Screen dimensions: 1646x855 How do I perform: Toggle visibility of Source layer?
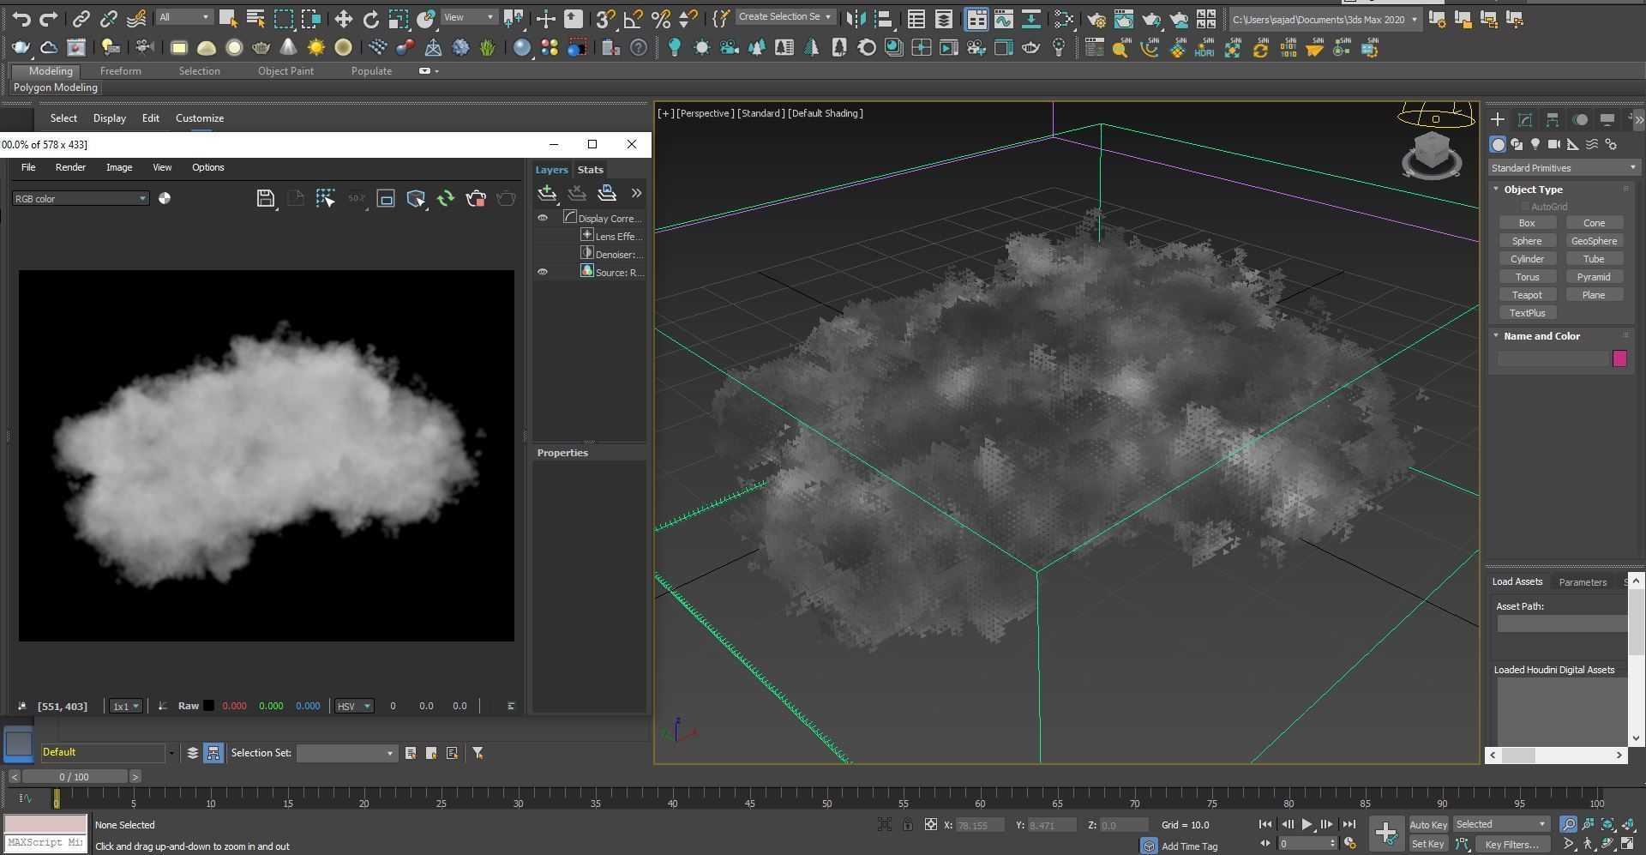pos(543,272)
